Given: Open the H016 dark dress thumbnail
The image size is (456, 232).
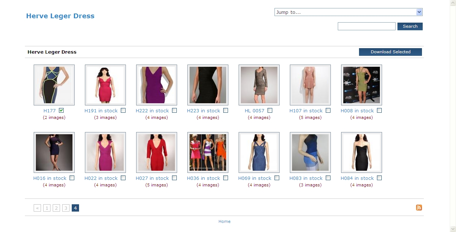Looking at the screenshot, I should point(54,152).
